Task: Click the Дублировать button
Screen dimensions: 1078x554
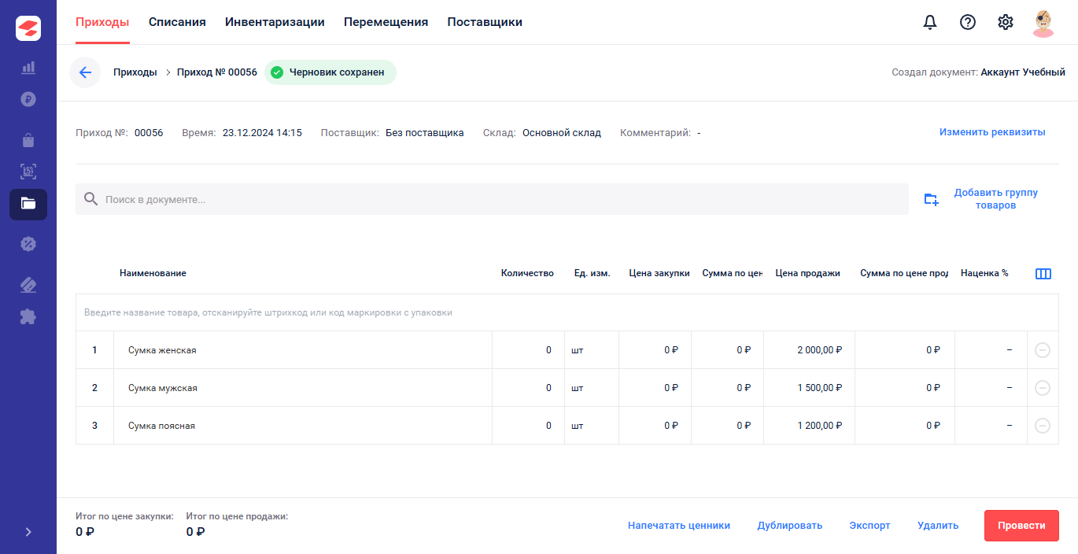Action: pyautogui.click(x=790, y=526)
